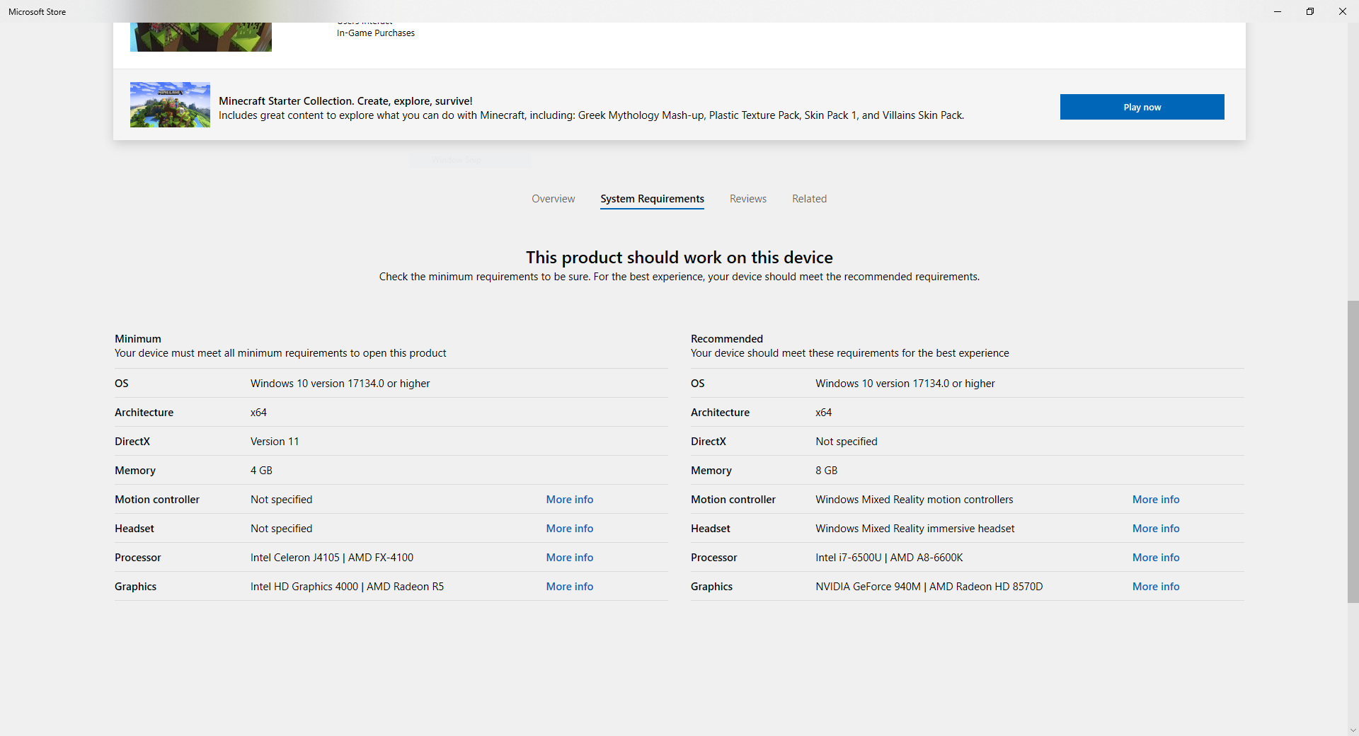
Task: Close the Microsoft Store window
Action: (1343, 11)
